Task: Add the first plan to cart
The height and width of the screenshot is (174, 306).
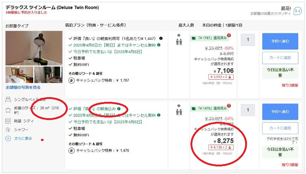Action: coord(280,58)
